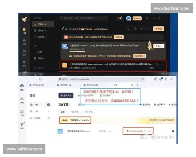Bookmark page with the star icon in Quark

point(143,79)
